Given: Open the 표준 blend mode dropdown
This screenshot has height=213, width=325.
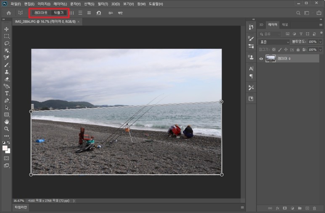Looking at the screenshot, I should (274, 42).
